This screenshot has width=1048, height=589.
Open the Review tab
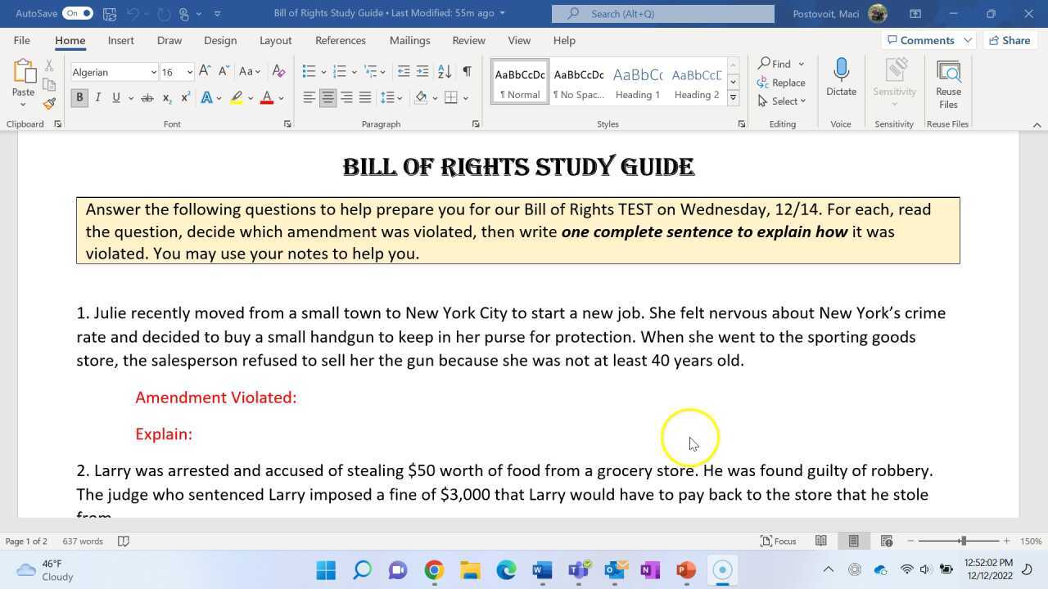tap(468, 40)
